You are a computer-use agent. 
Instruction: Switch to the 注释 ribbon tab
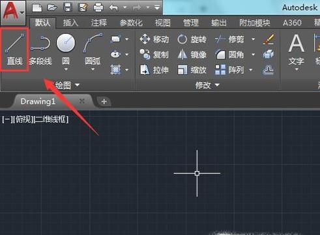pyautogui.click(x=99, y=23)
